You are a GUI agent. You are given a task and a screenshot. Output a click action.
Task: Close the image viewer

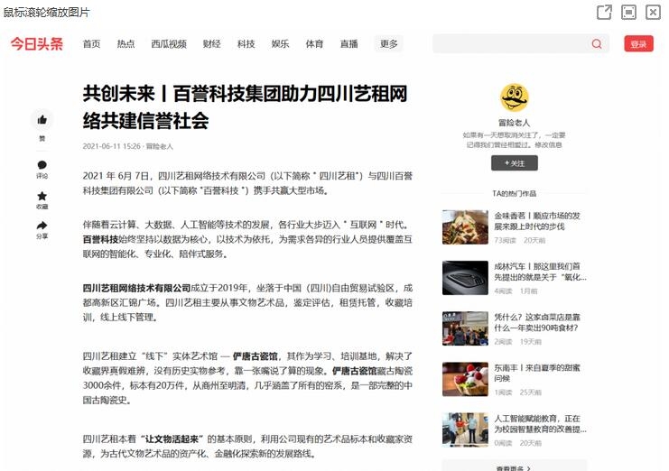click(x=653, y=12)
